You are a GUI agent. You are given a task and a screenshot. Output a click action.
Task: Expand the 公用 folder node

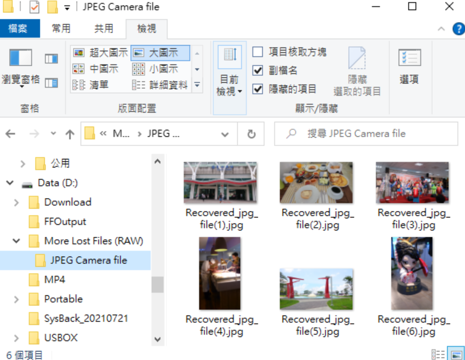23,164
